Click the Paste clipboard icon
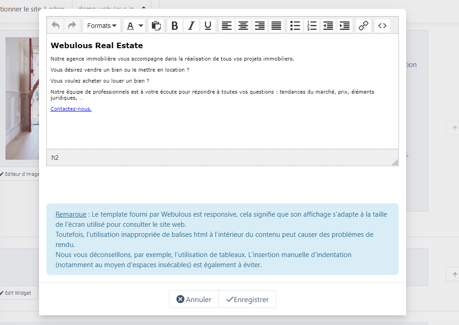459x325 pixels. click(157, 26)
